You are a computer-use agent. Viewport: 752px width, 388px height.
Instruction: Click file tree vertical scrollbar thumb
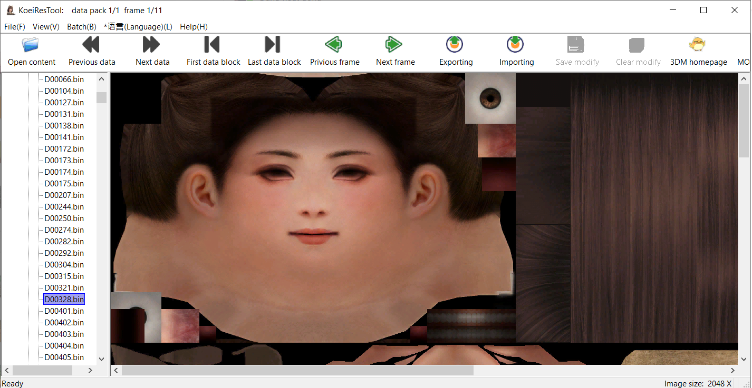click(102, 97)
